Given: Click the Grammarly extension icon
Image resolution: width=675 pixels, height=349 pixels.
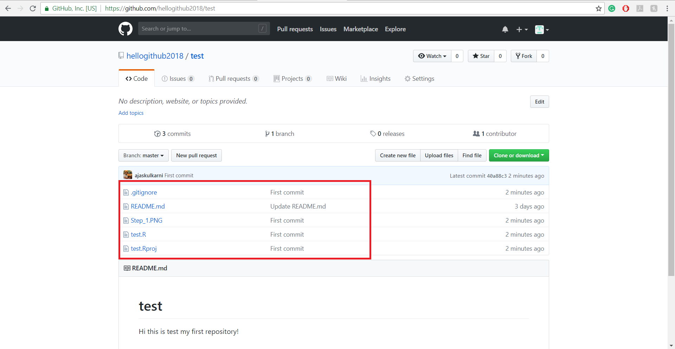Looking at the screenshot, I should (612, 8).
